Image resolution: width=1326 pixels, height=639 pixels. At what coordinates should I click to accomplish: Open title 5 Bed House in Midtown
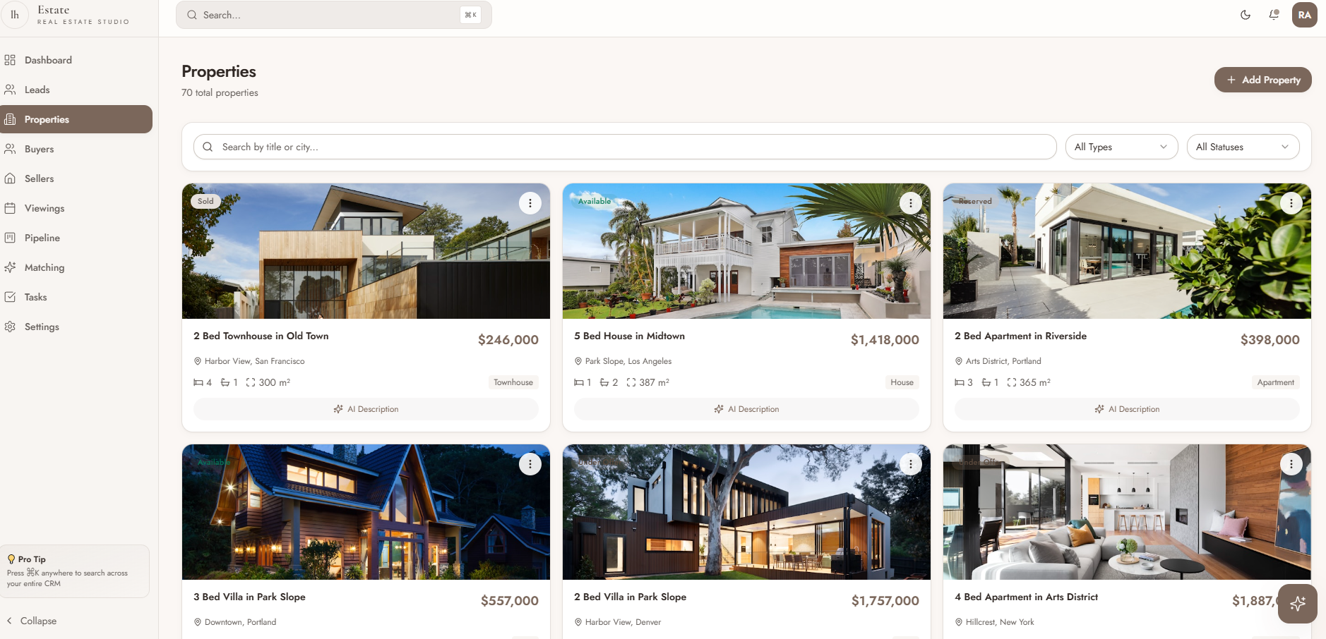click(629, 336)
